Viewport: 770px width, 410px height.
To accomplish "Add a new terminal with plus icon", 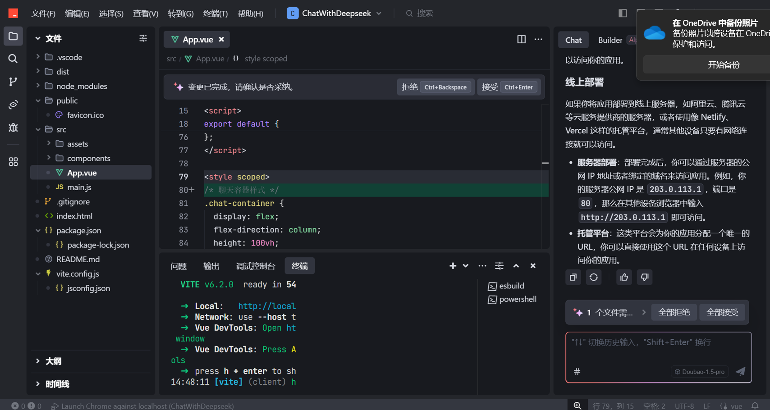I will tap(453, 266).
